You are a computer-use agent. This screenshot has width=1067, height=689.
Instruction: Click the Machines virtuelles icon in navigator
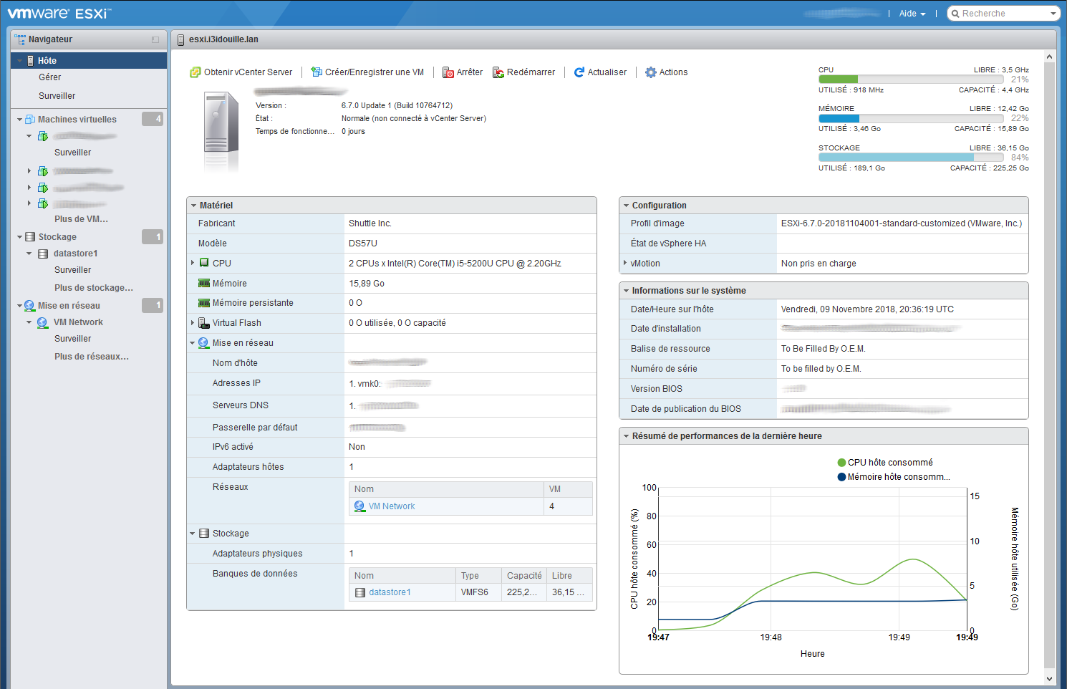tap(31, 120)
